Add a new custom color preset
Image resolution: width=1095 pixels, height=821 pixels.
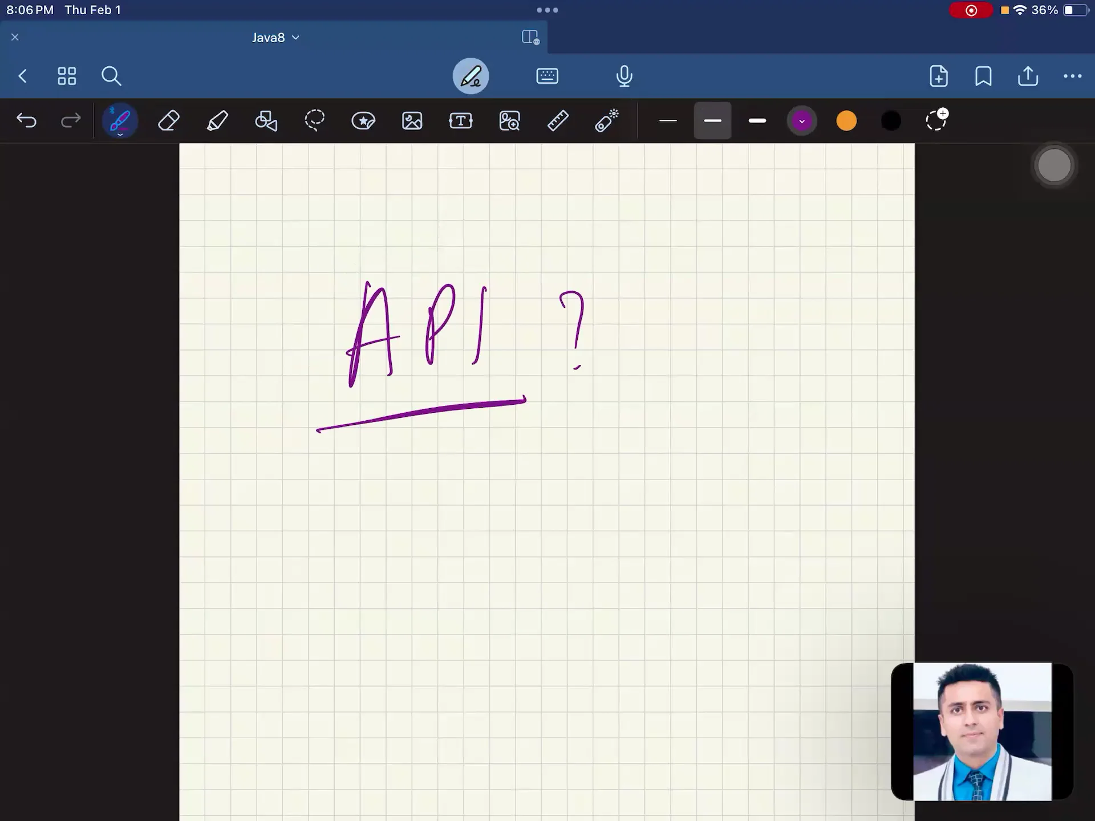936,120
